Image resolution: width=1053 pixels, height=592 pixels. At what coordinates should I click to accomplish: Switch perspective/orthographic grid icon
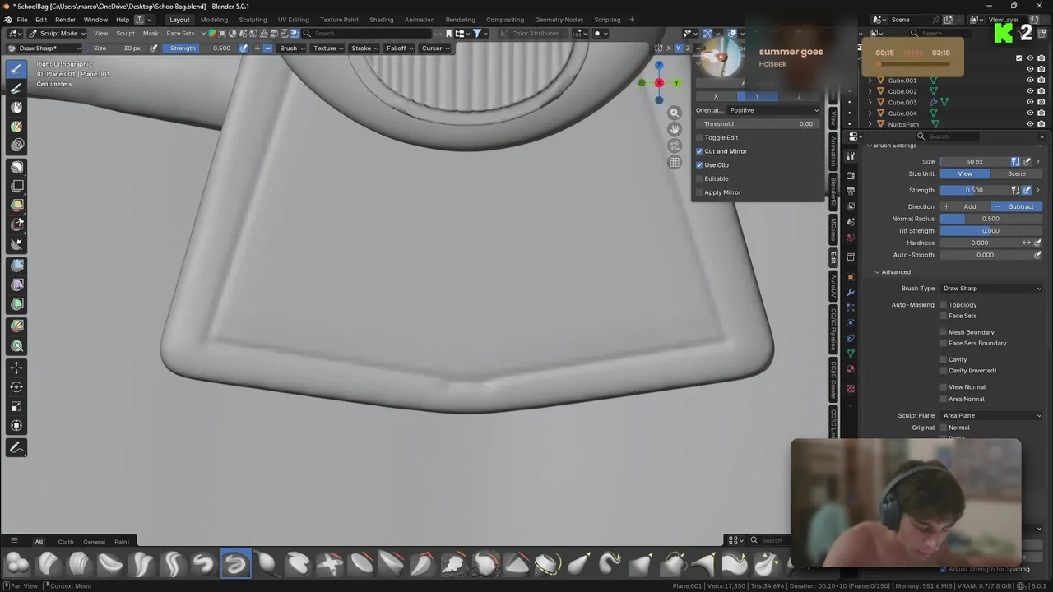pyautogui.click(x=675, y=162)
